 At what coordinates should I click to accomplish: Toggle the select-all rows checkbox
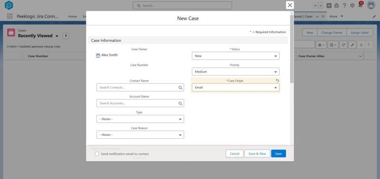point(22,56)
